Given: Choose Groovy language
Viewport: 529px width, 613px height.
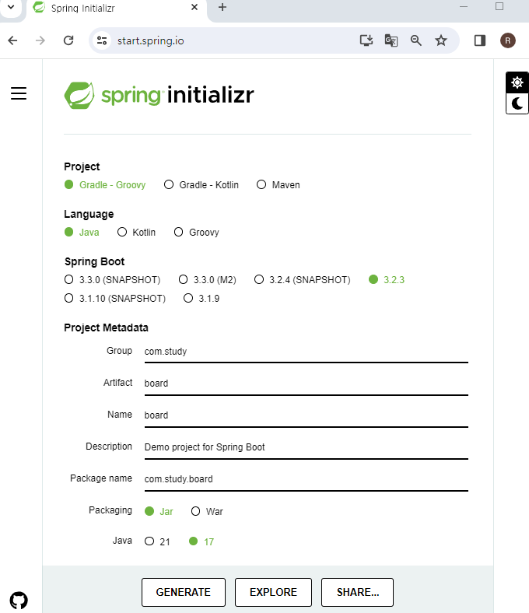Looking at the screenshot, I should click(196, 233).
